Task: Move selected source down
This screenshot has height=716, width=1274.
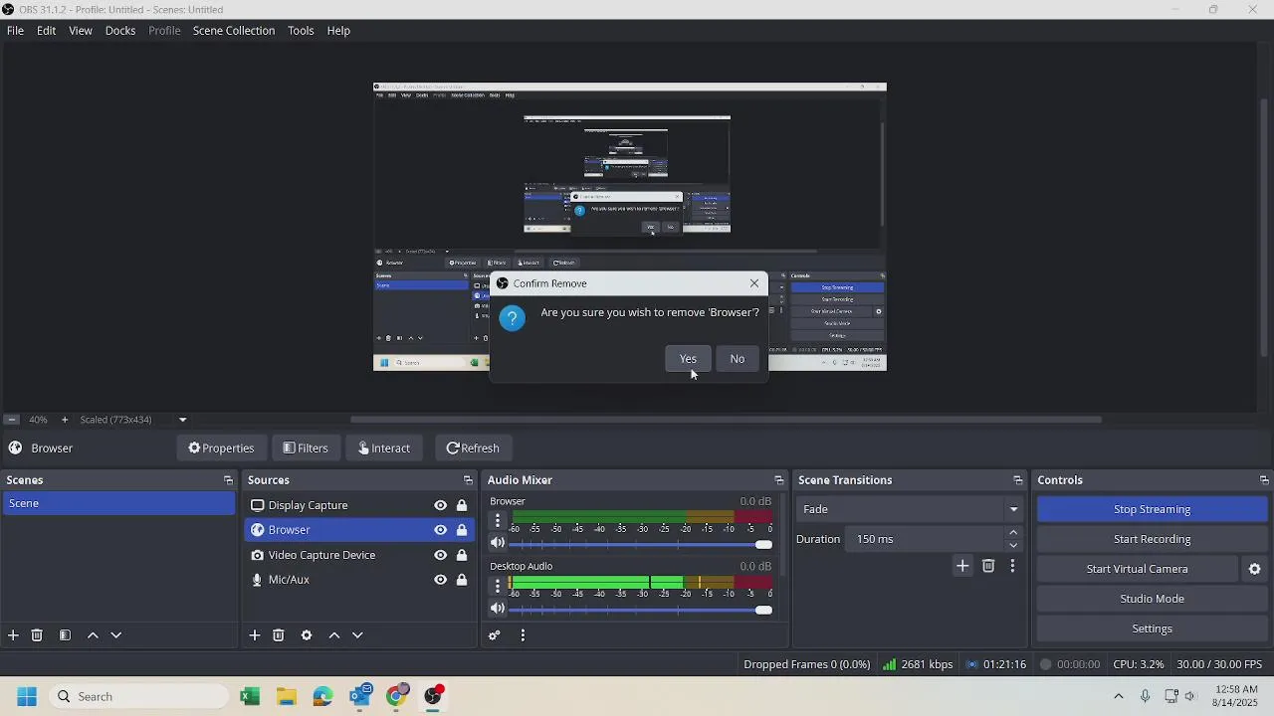Action: [x=357, y=635]
